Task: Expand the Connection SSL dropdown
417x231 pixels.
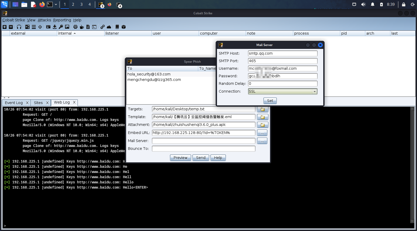Action: click(315, 92)
